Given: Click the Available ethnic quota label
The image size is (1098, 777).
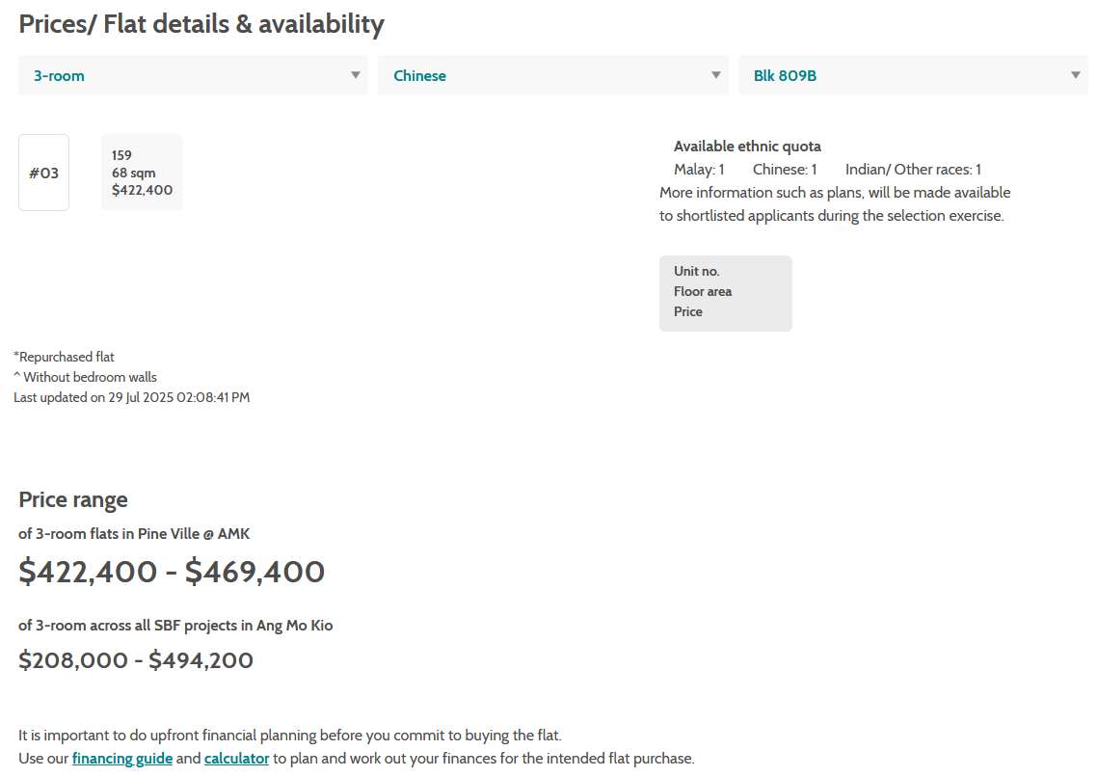Looking at the screenshot, I should 747,147.
